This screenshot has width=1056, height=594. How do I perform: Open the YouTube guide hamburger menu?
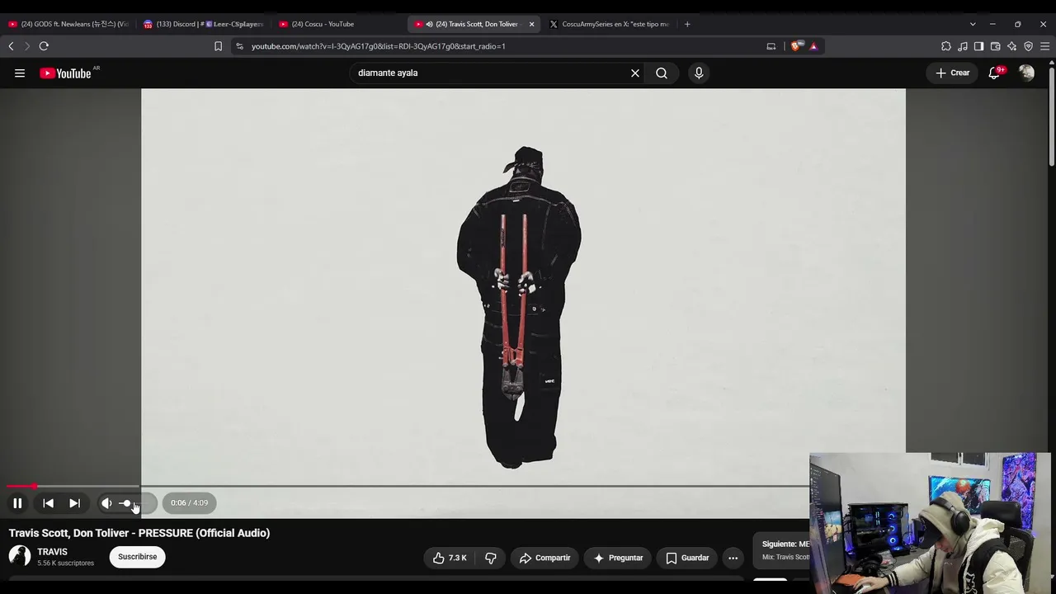(x=20, y=73)
